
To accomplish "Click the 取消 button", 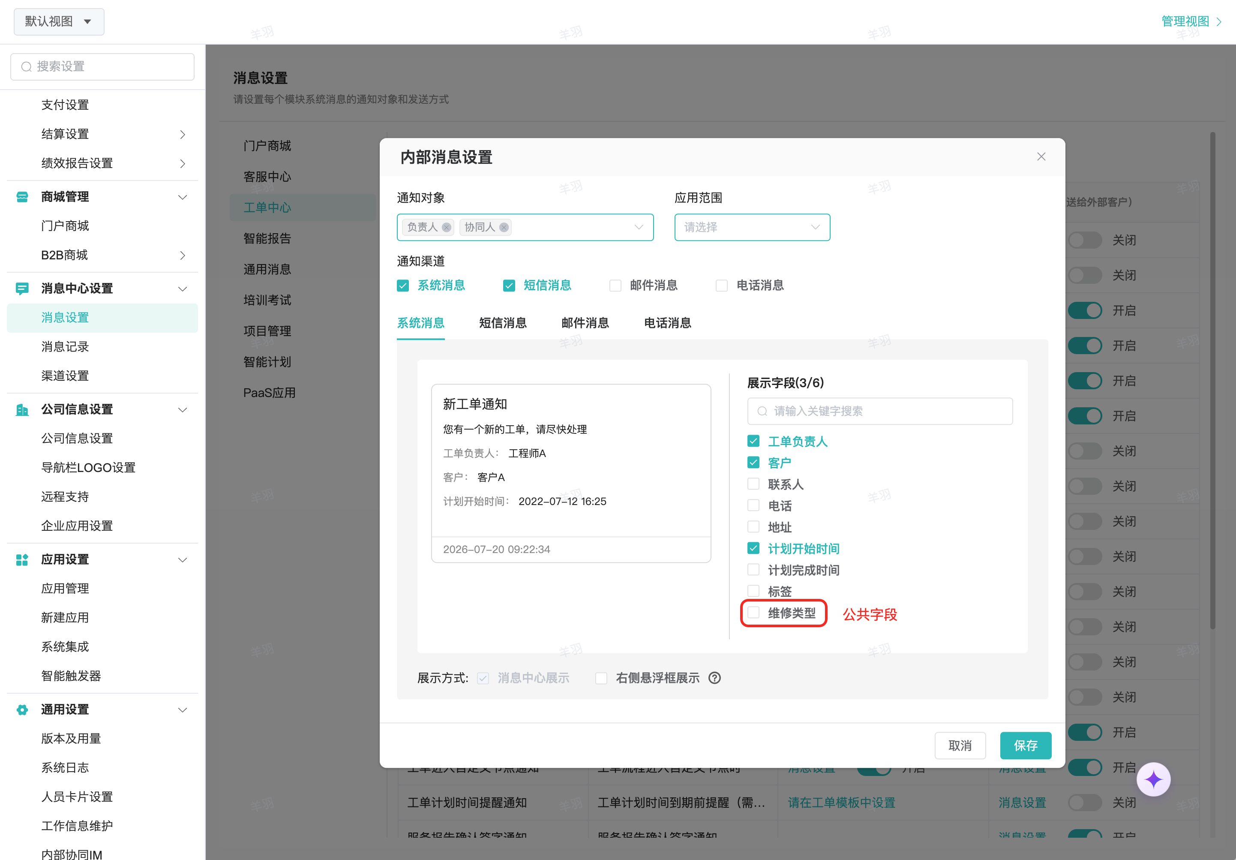I will coord(960,745).
